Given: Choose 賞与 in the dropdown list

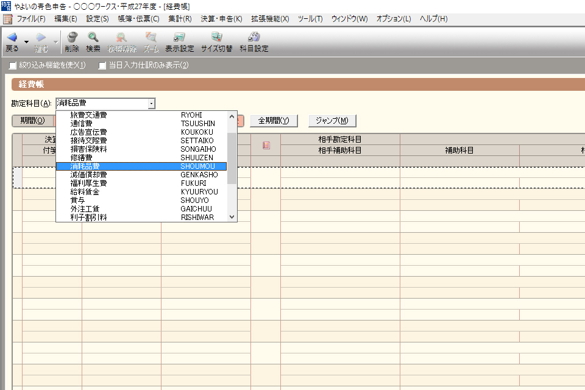Looking at the screenshot, I should point(141,200).
